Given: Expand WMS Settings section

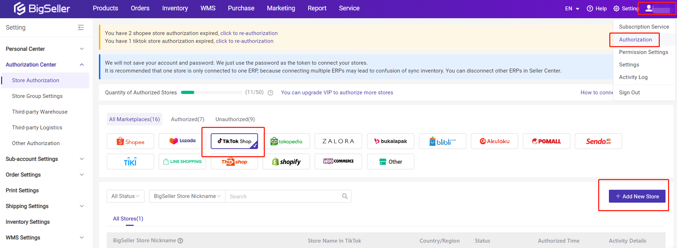Looking at the screenshot, I should coord(82,238).
